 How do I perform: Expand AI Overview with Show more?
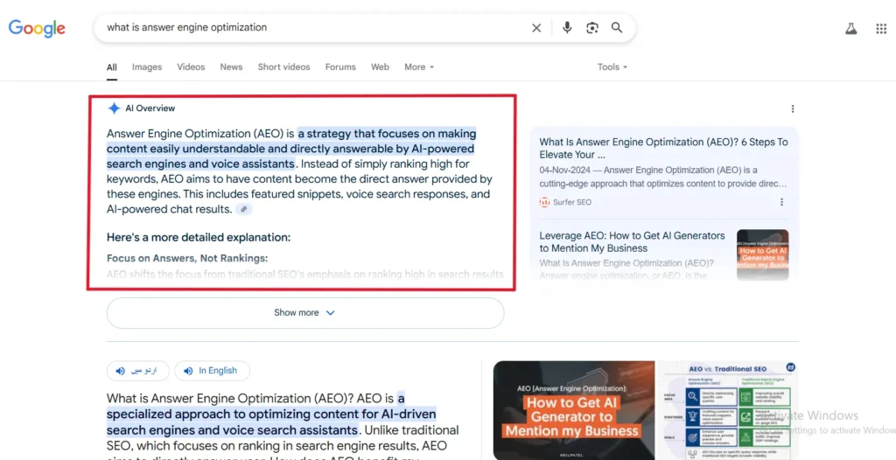coord(305,312)
